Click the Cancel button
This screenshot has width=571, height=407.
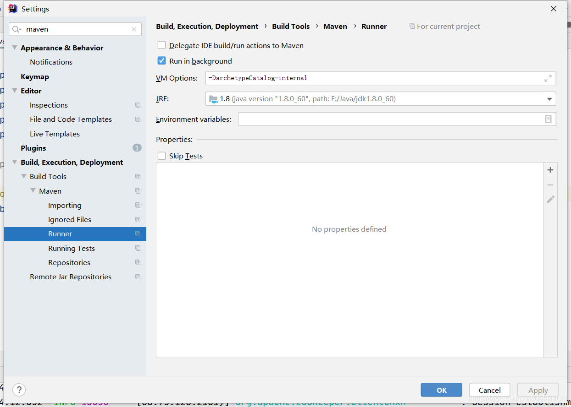point(489,390)
